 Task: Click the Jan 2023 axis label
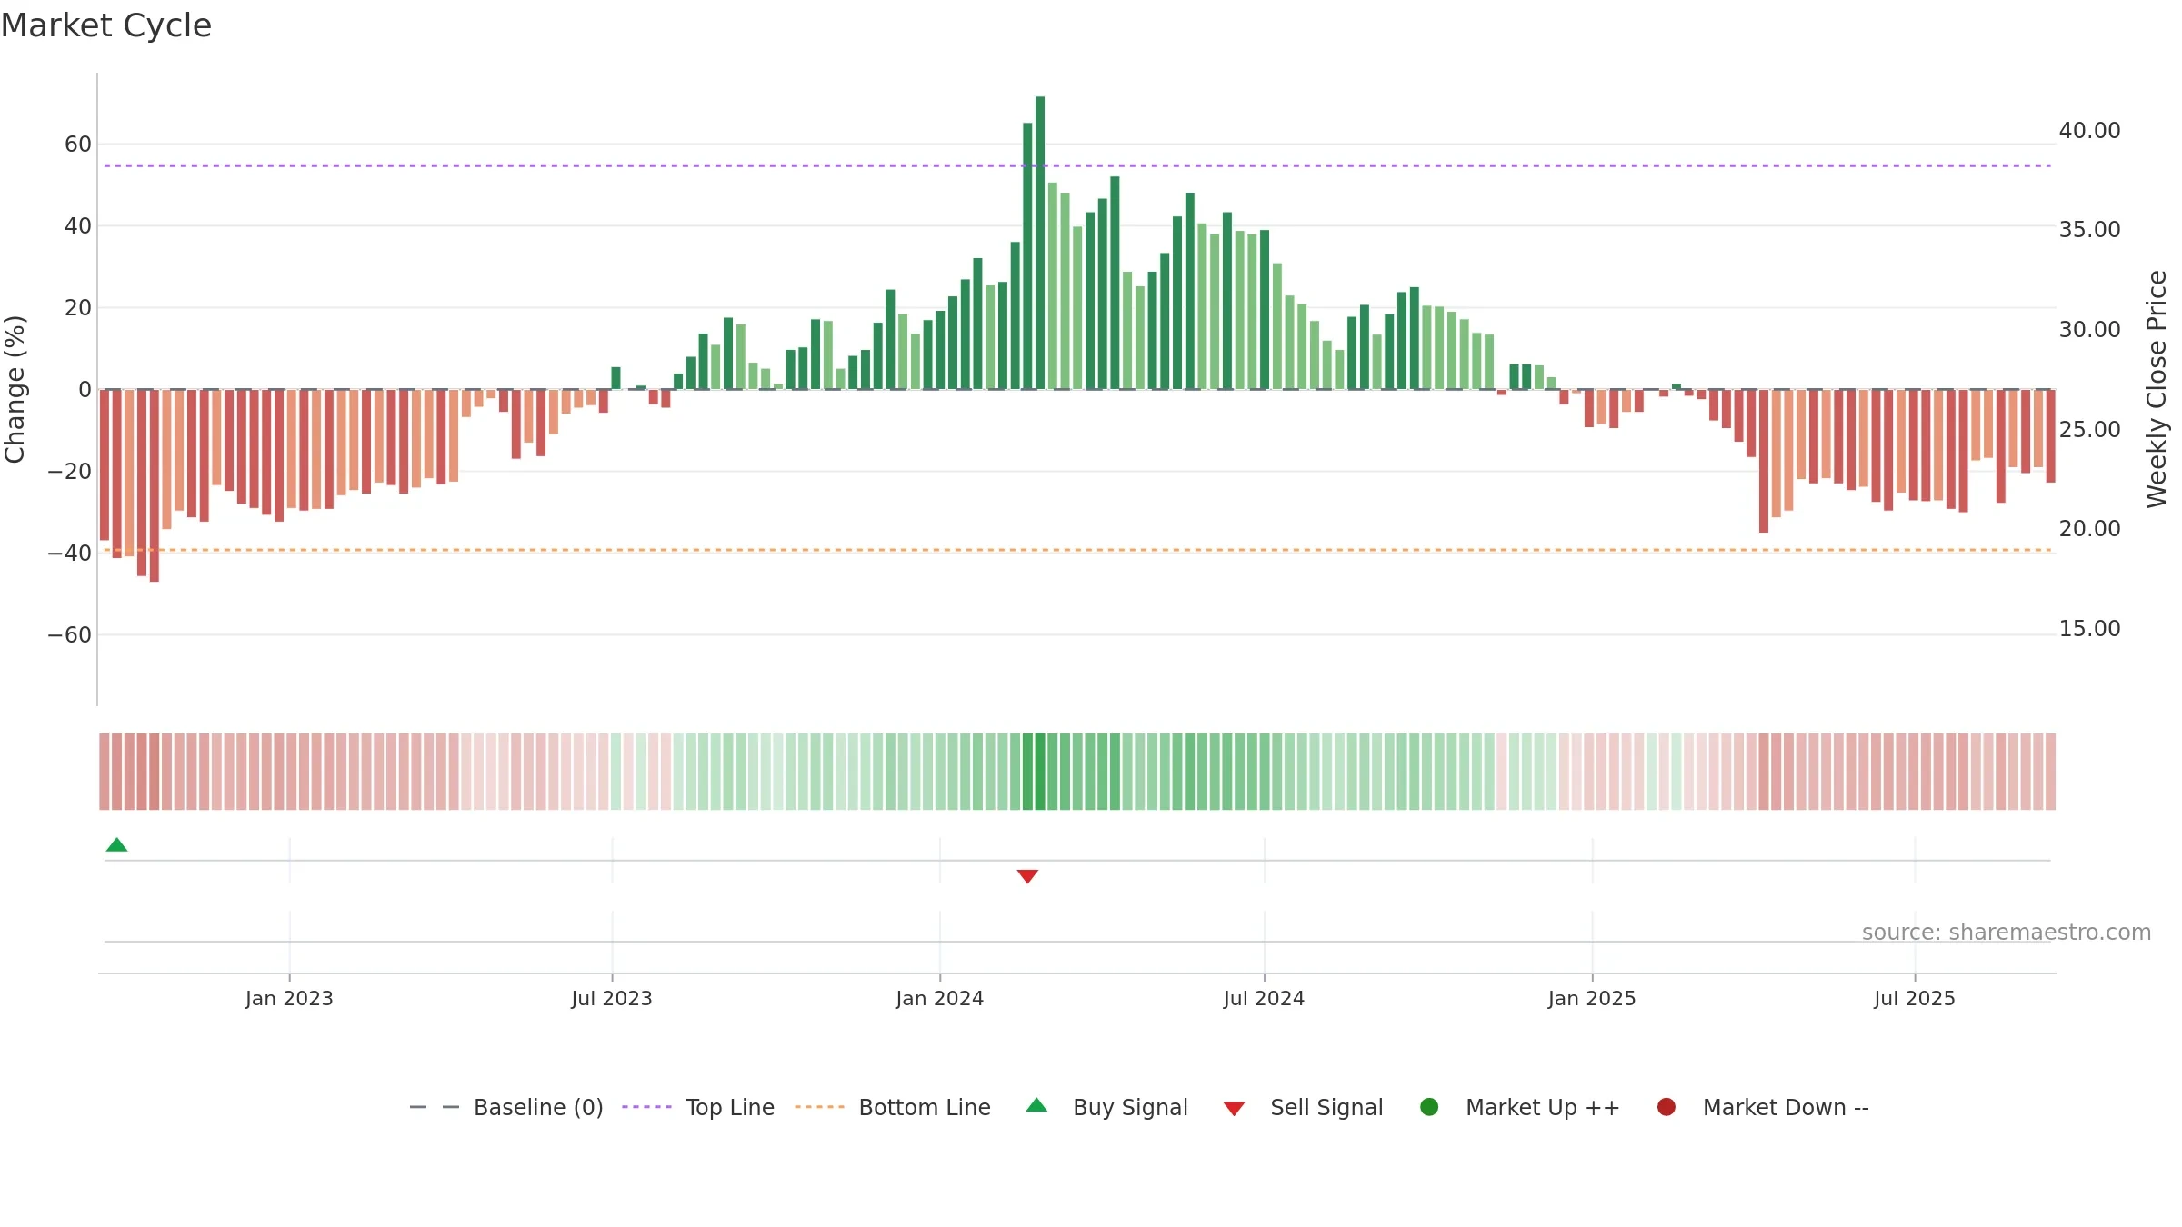[x=289, y=998]
